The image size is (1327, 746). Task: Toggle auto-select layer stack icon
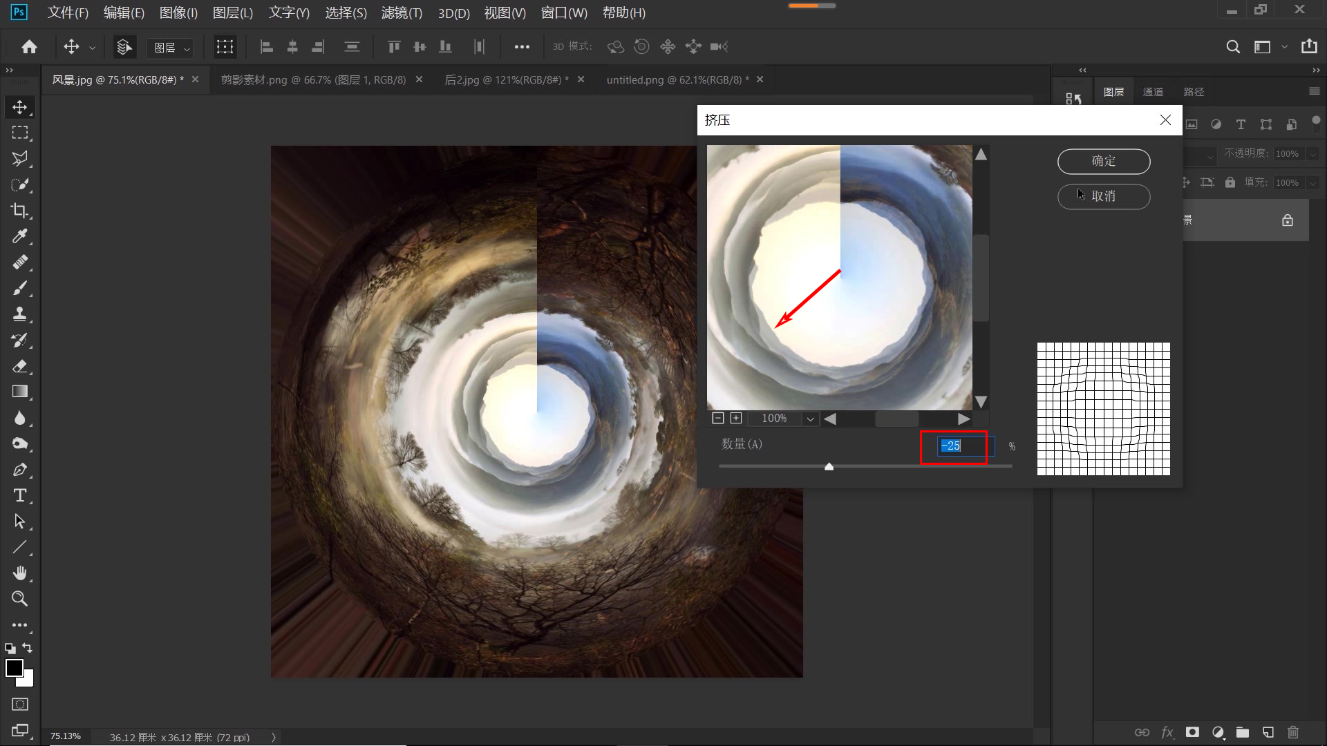(124, 46)
